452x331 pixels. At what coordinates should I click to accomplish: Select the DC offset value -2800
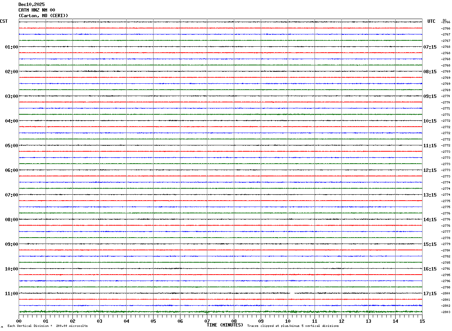coord(446,294)
